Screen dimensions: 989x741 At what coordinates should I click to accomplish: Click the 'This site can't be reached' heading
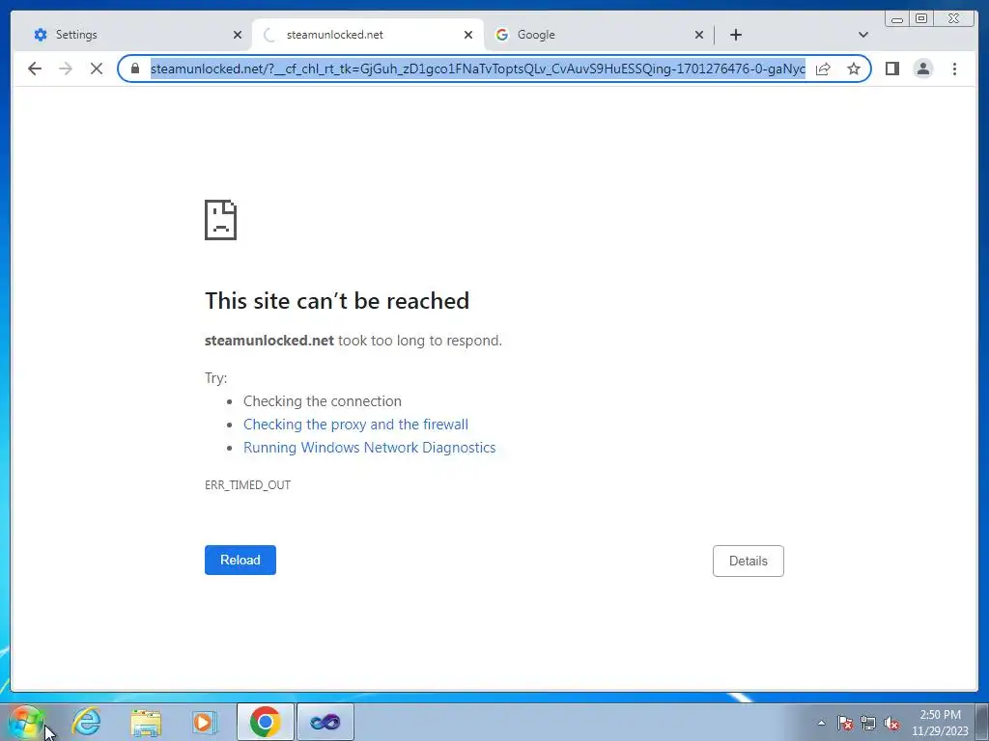click(337, 301)
